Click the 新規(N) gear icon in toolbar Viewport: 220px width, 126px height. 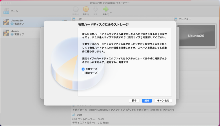pyautogui.click(x=76, y=9)
